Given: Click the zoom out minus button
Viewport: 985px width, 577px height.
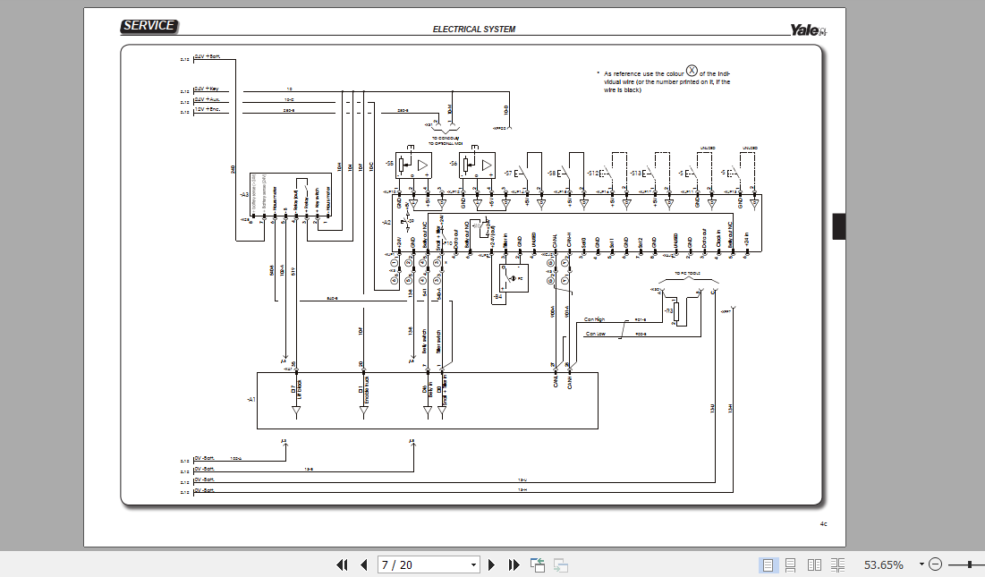Looking at the screenshot, I should coord(936,564).
